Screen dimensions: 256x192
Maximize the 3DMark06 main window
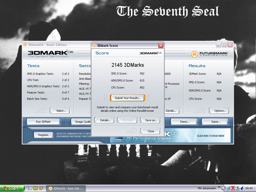coord(224,44)
